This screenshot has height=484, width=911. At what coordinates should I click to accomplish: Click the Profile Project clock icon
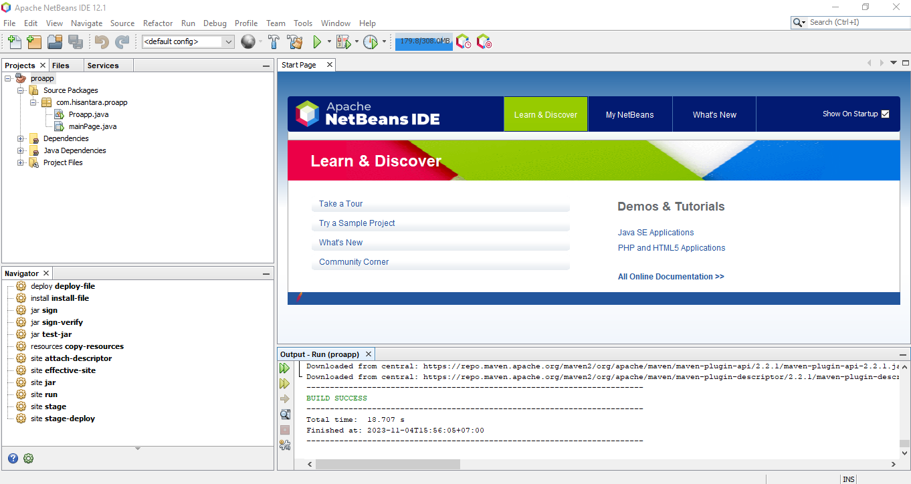click(x=371, y=42)
